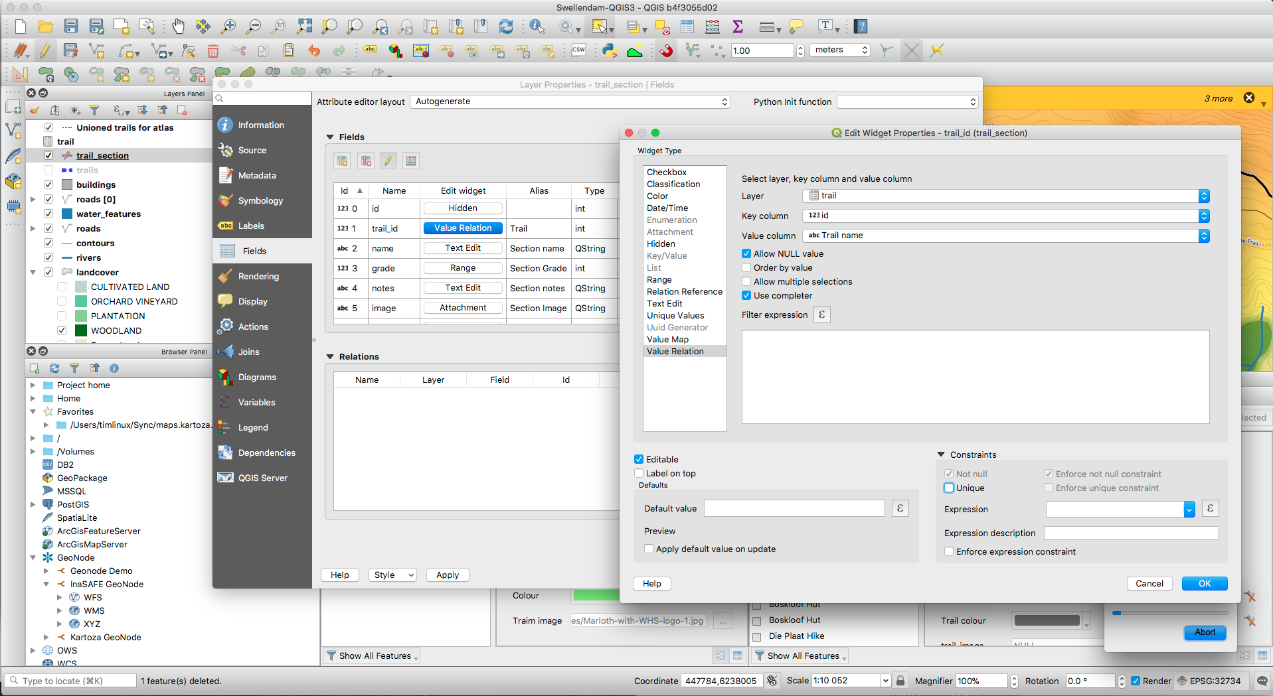Check Enforce expression constraint
This screenshot has width=1273, height=696.
point(949,551)
